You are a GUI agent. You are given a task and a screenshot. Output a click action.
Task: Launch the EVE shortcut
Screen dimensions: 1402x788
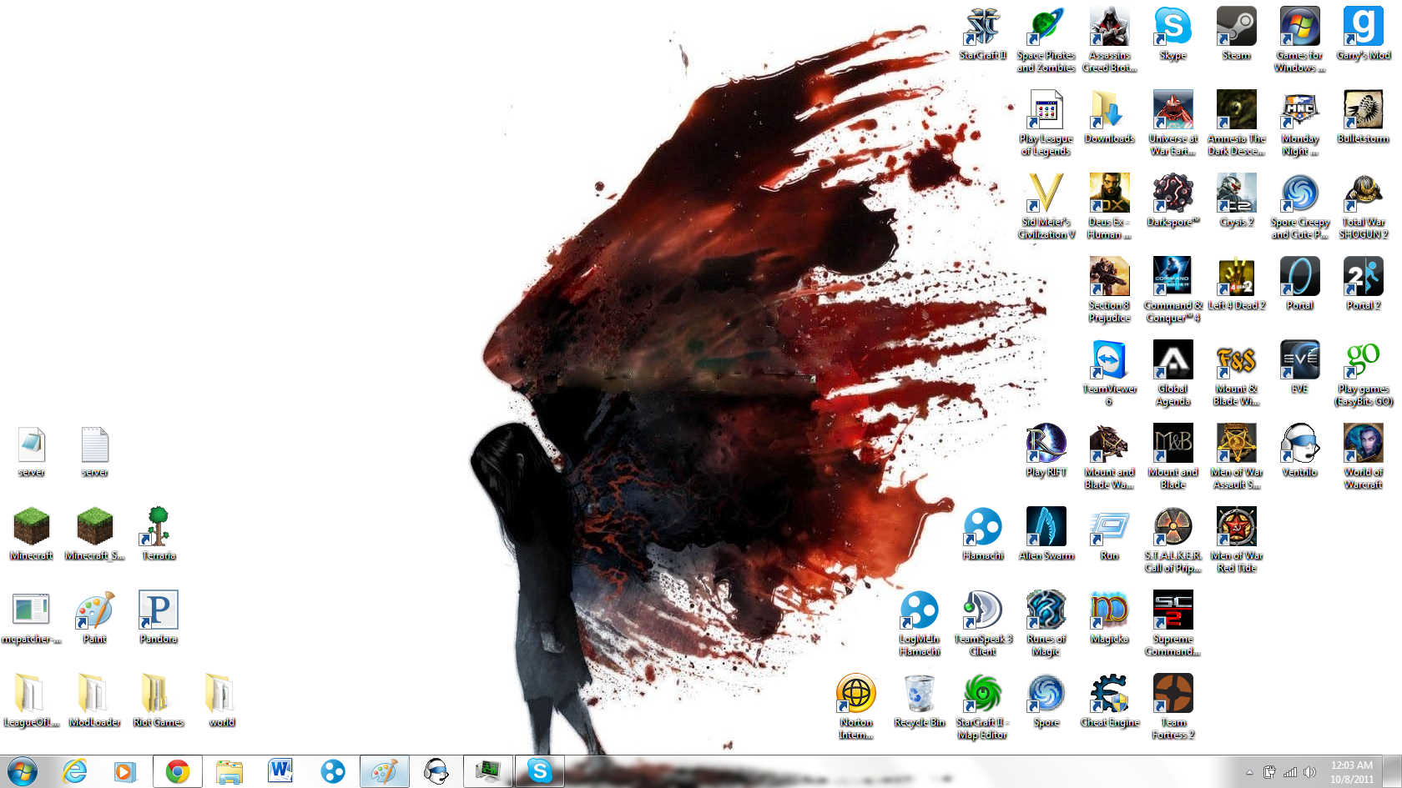point(1299,368)
